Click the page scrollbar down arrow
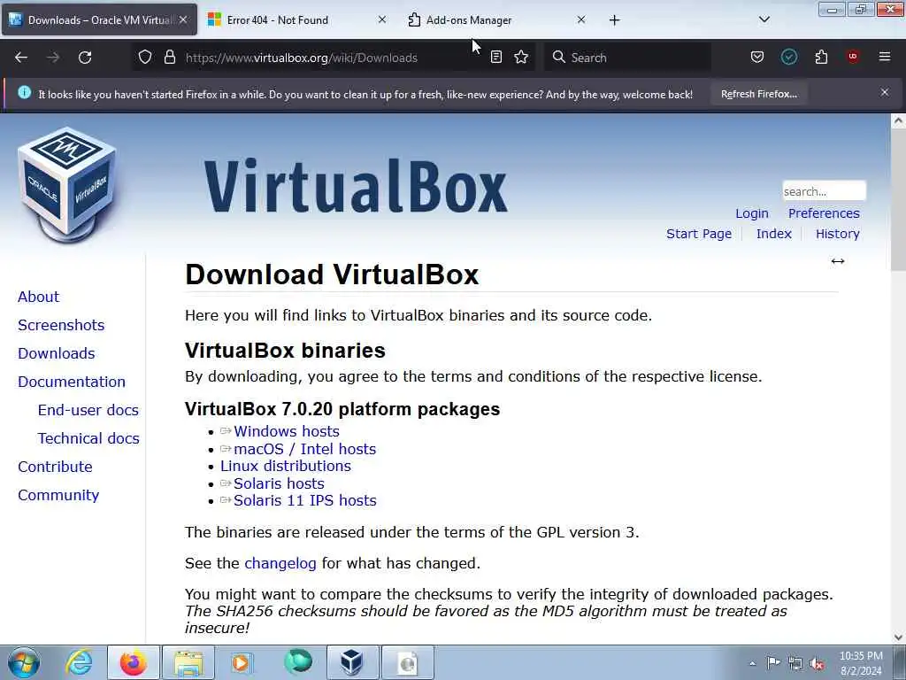 [x=898, y=637]
